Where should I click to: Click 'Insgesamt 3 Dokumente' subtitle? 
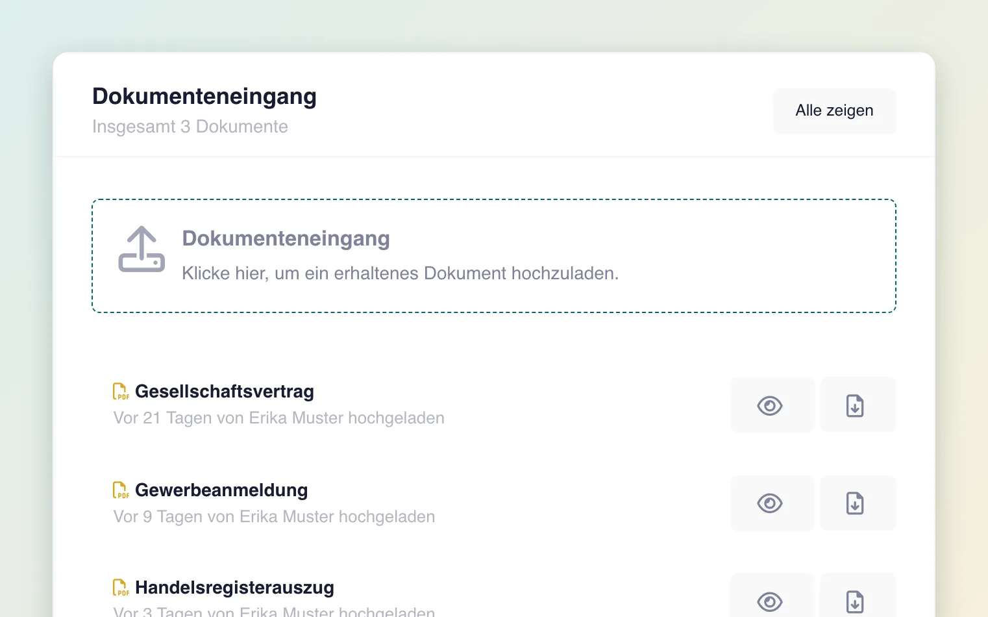pos(190,127)
